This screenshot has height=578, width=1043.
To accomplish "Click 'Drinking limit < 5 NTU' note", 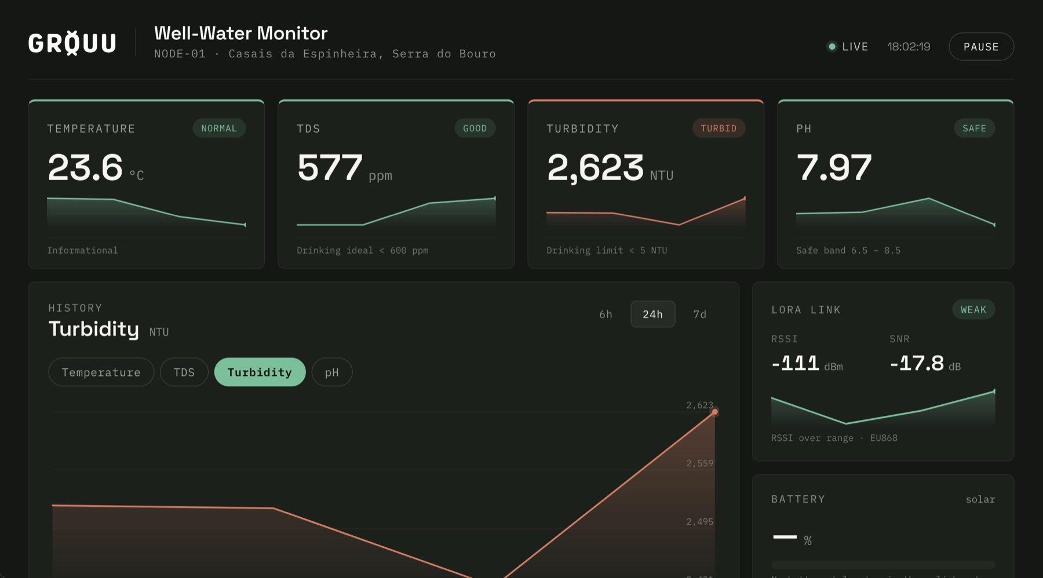I will click(x=607, y=250).
